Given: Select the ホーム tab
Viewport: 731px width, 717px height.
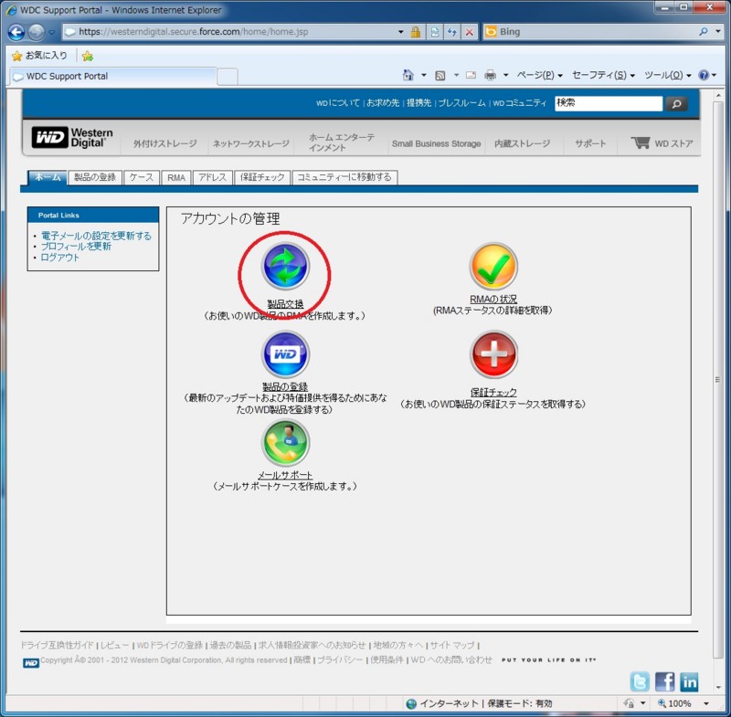Looking at the screenshot, I should pyautogui.click(x=48, y=177).
